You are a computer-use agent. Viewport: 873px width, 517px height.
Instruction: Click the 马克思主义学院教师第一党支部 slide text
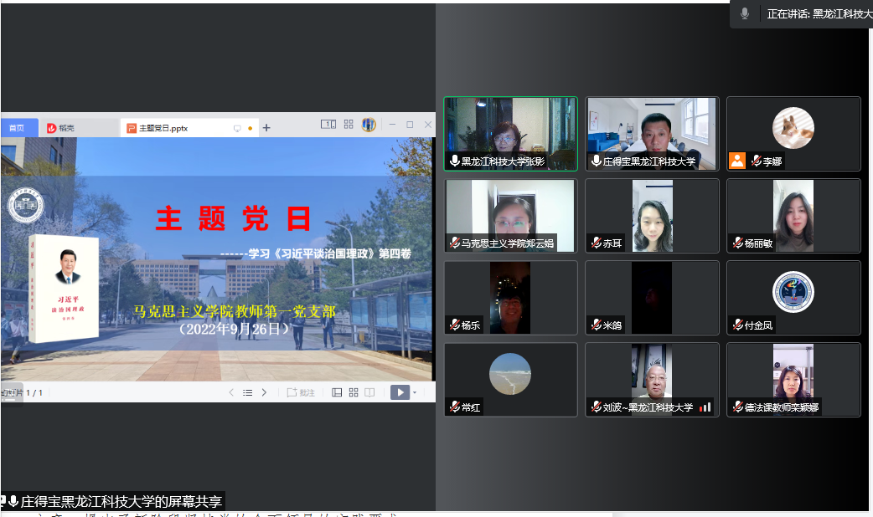click(x=235, y=311)
